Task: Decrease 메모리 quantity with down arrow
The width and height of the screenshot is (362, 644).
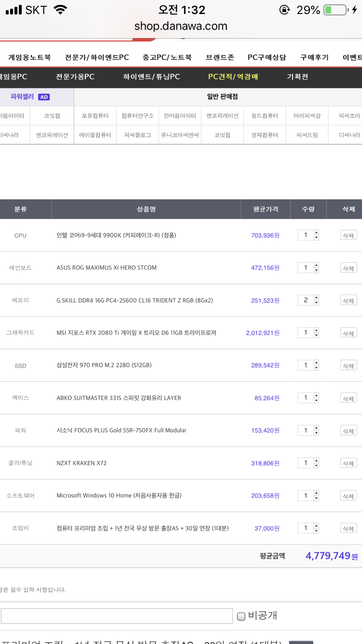Action: (x=316, y=303)
